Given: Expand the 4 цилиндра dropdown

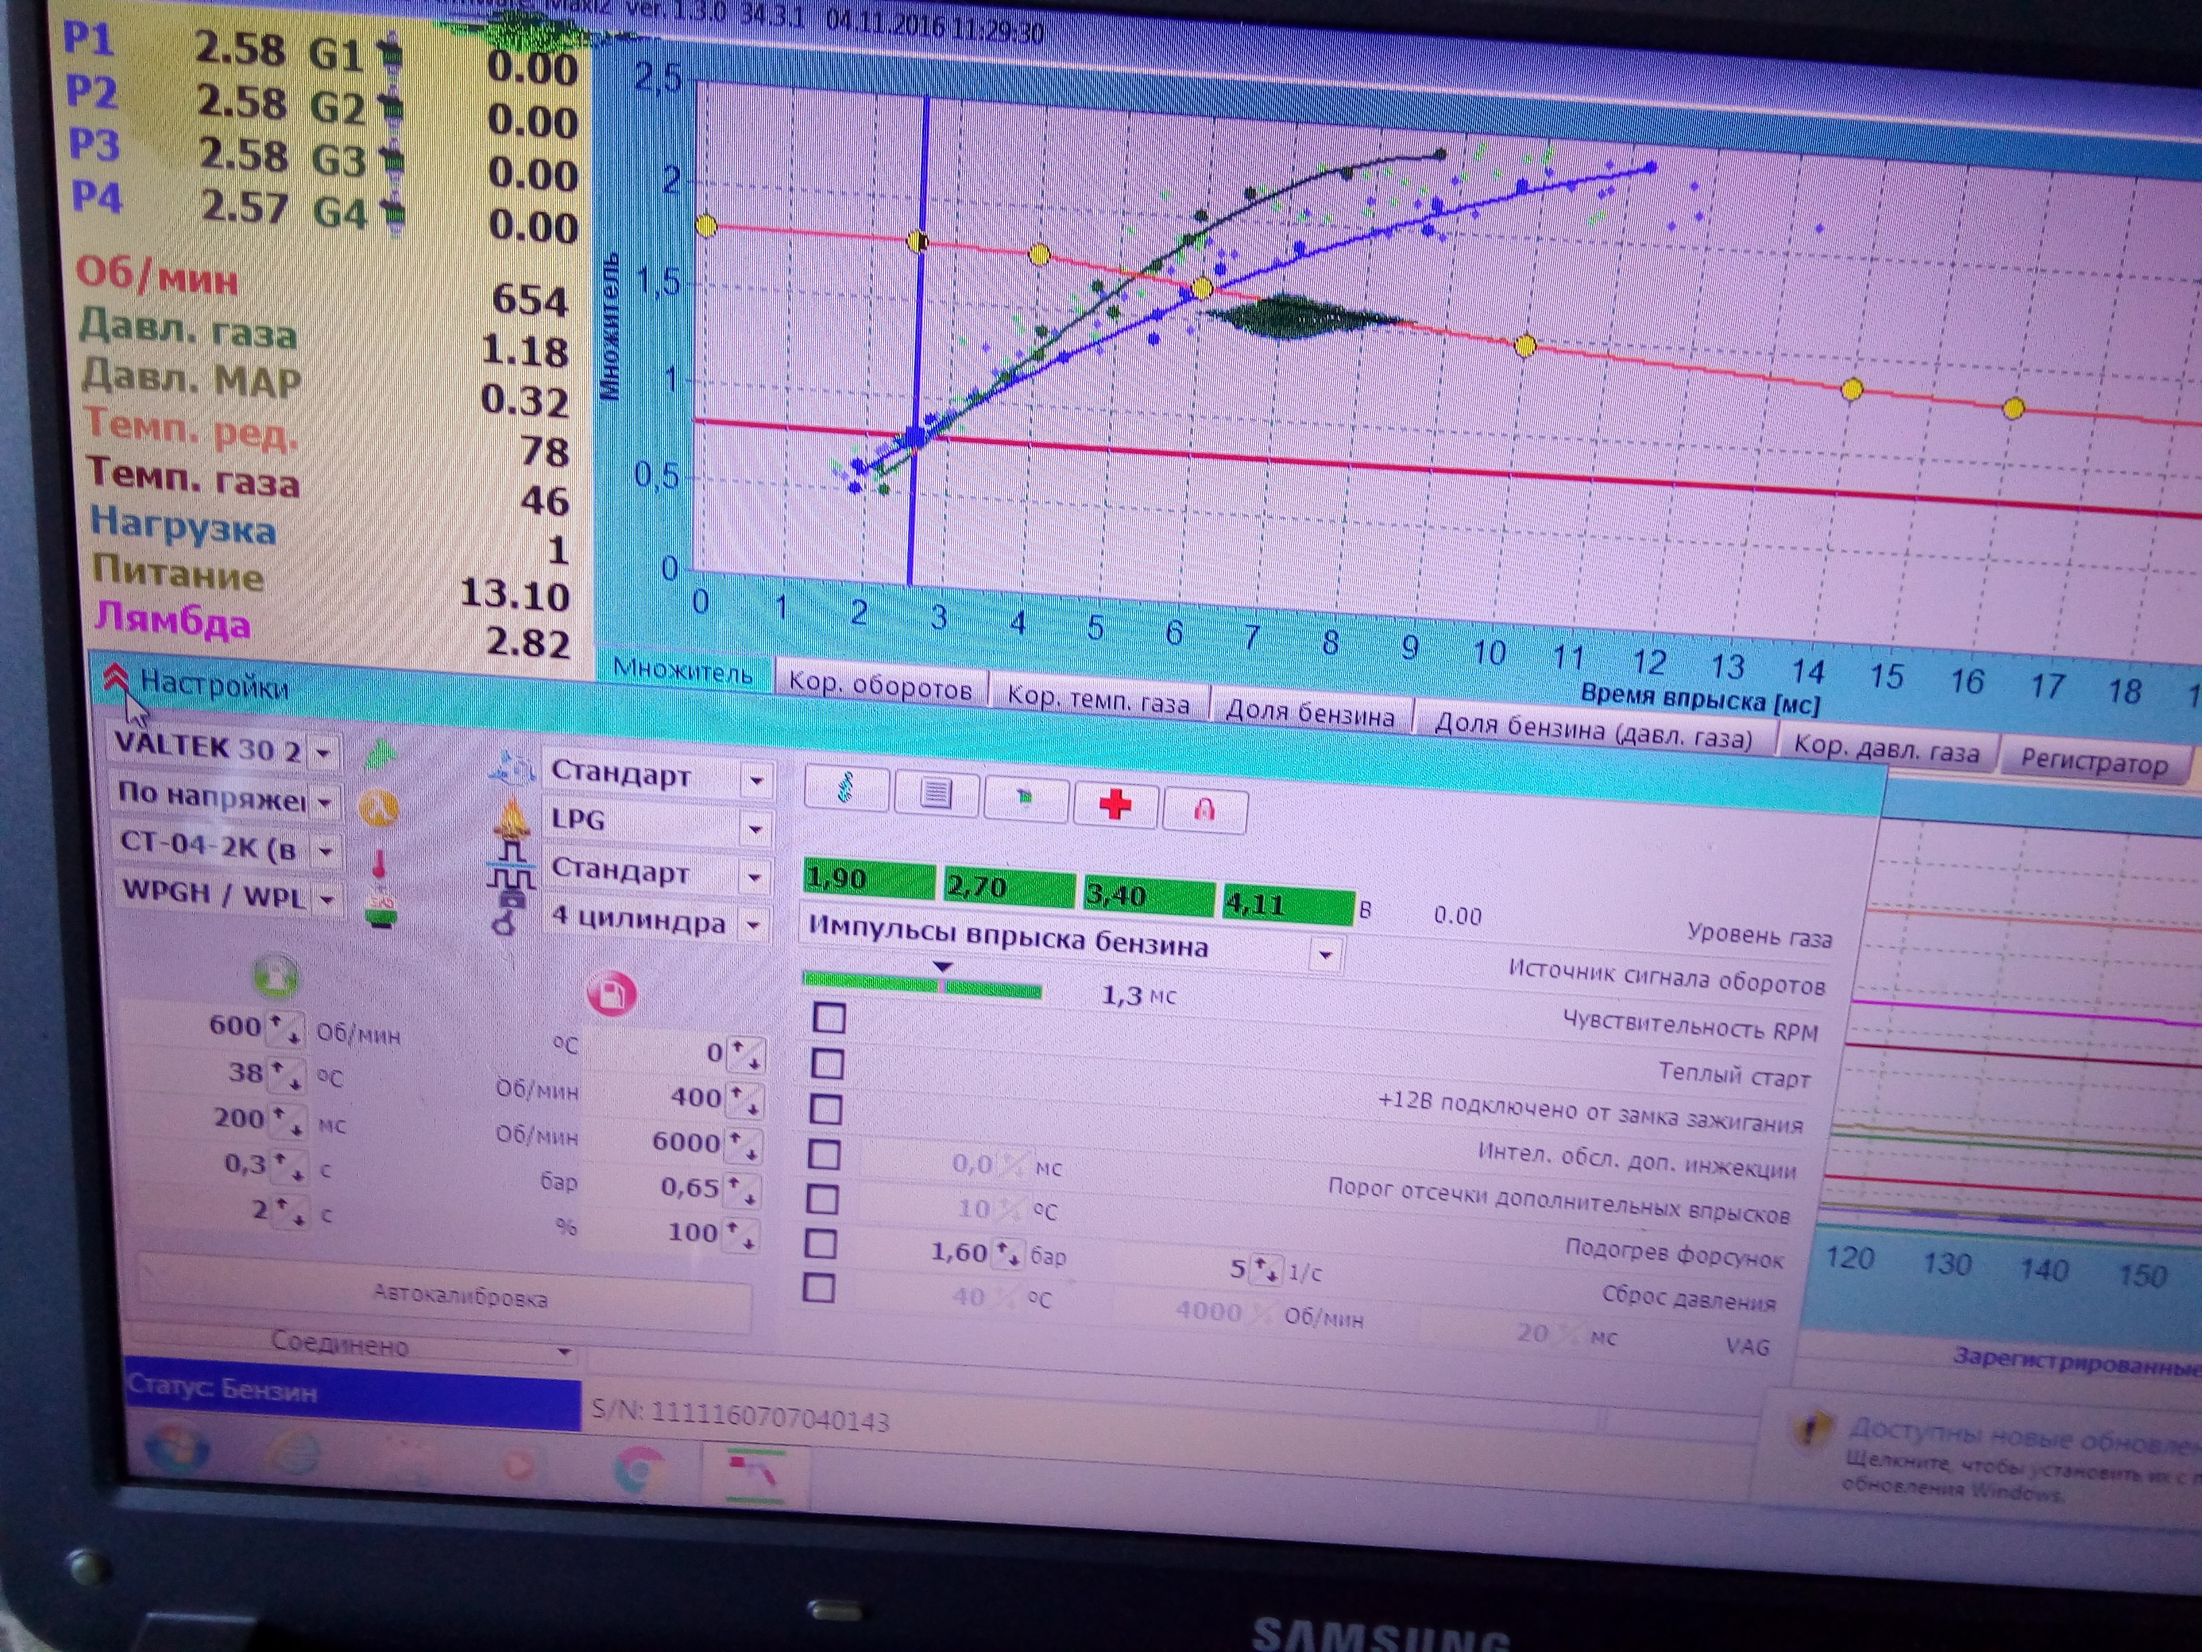Looking at the screenshot, I should [x=754, y=927].
